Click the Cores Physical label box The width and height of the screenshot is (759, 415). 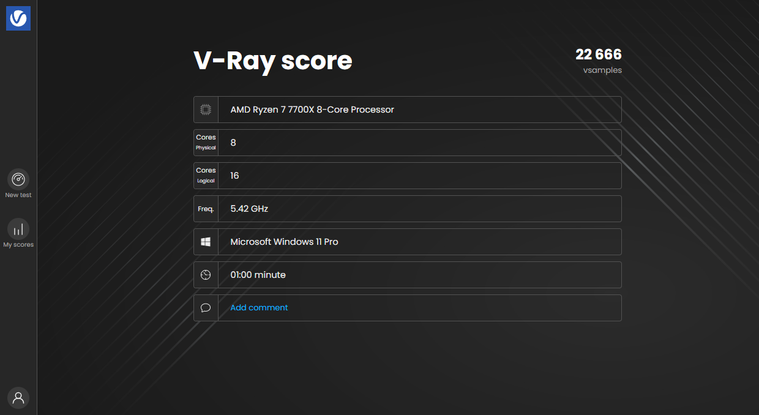click(206, 143)
